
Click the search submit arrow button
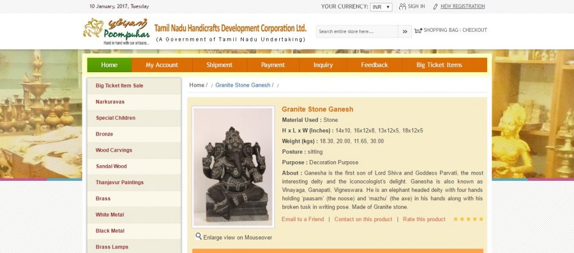point(405,31)
